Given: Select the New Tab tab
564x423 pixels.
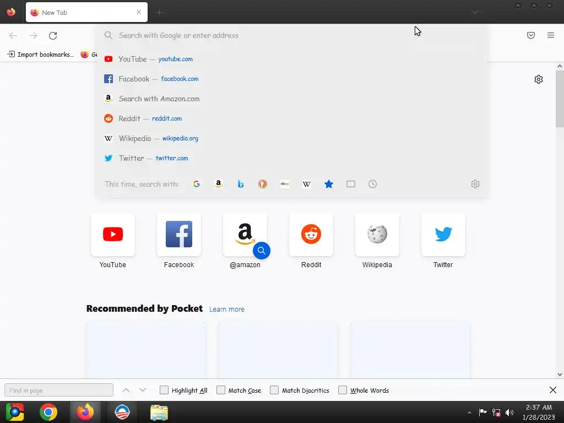Looking at the screenshot, I should pyautogui.click(x=86, y=12).
